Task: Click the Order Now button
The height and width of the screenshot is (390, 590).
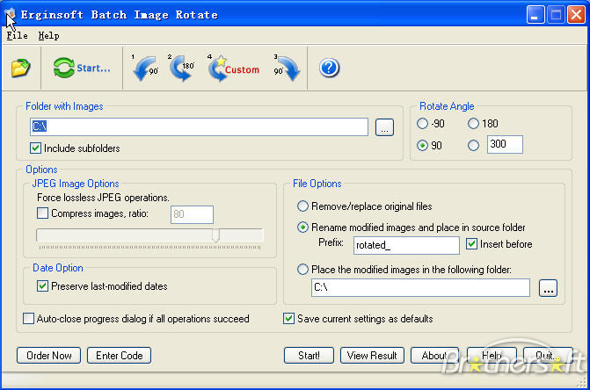Action: tap(49, 356)
